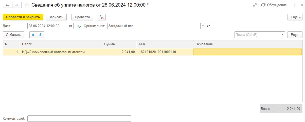Copy link to document via chain icon
The width and height of the screenshot is (305, 122).
click(x=255, y=5)
